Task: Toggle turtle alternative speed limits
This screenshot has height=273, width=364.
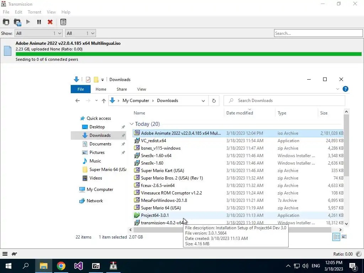Action: tap(14, 254)
